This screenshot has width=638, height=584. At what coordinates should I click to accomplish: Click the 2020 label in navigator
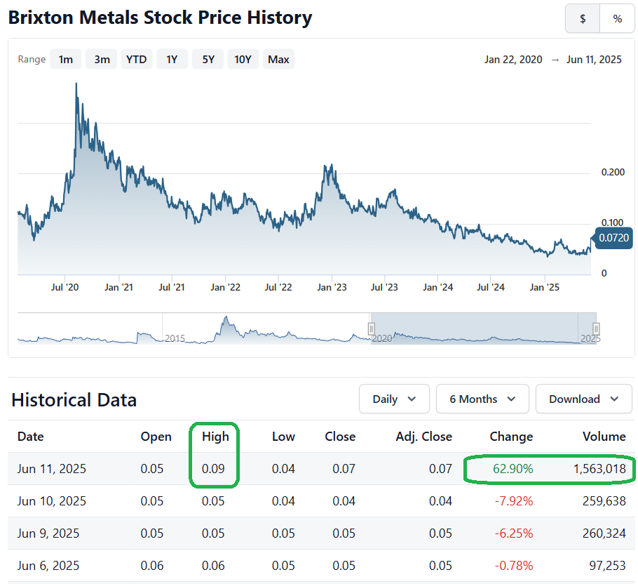[x=383, y=338]
